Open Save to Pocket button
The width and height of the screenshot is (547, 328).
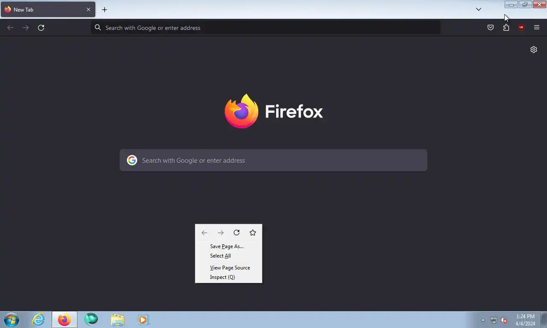click(x=491, y=28)
